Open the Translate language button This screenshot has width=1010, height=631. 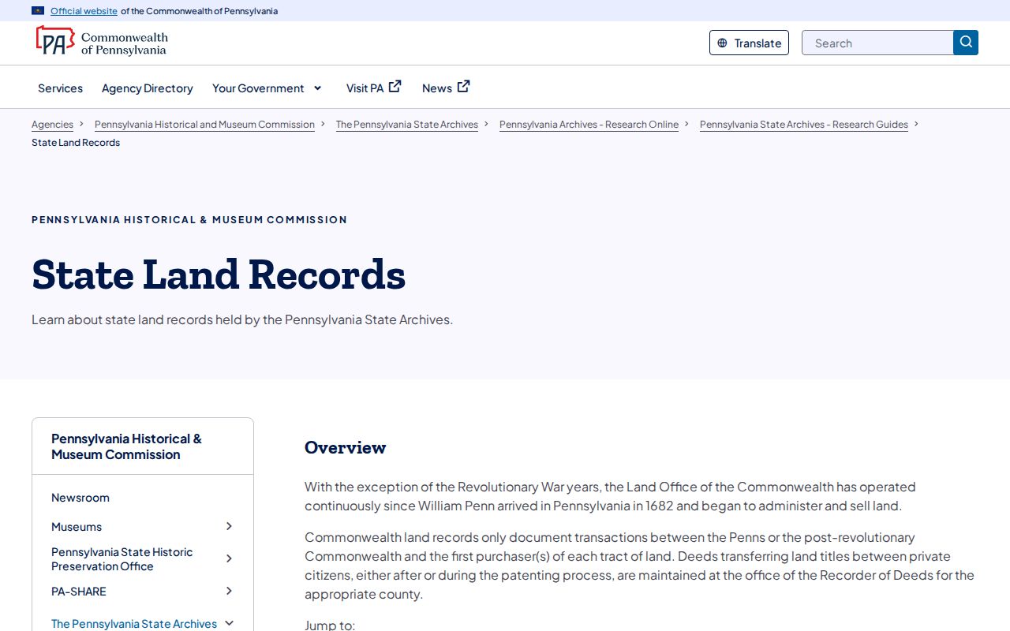(749, 43)
